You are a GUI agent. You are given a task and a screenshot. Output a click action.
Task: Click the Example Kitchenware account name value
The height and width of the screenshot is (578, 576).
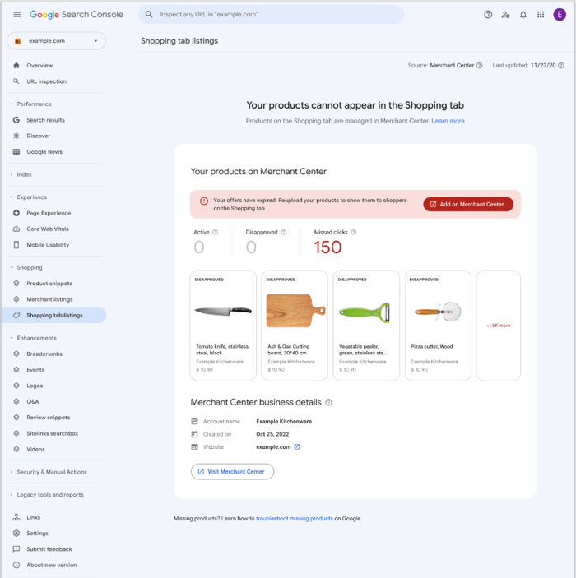click(284, 421)
